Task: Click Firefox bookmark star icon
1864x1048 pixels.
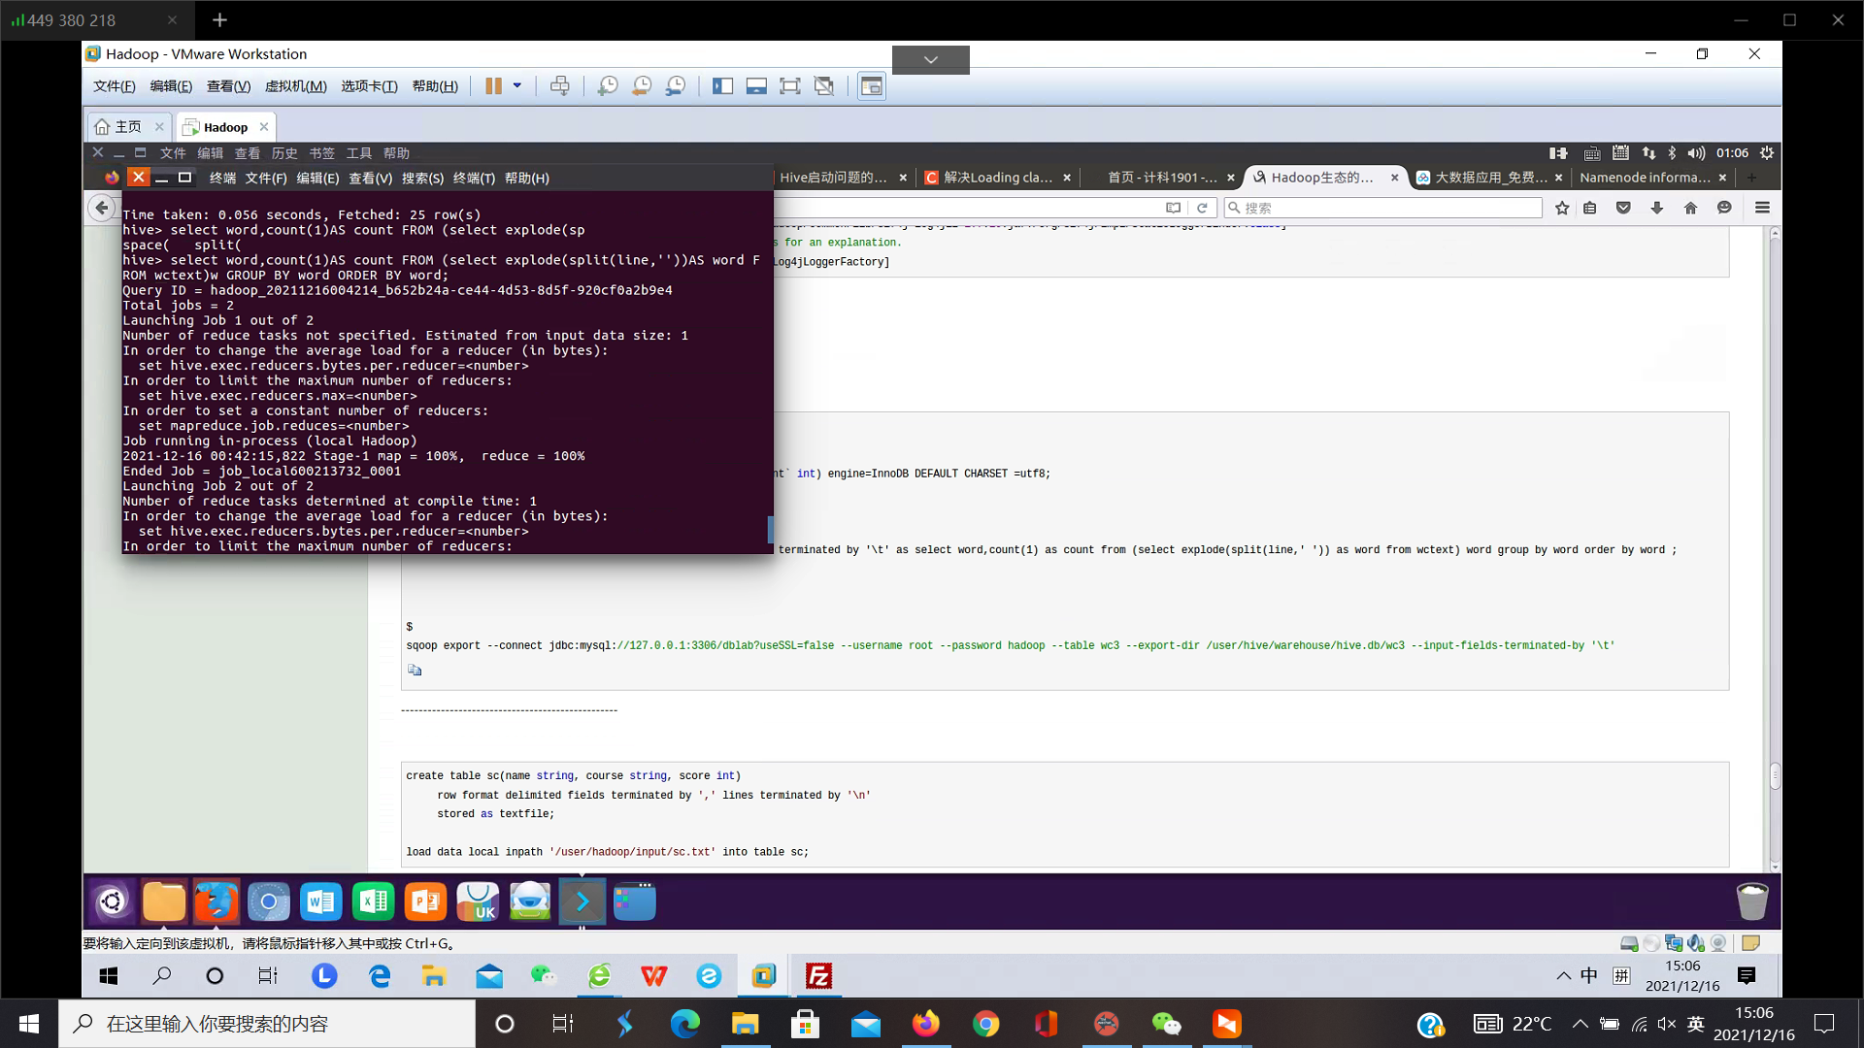Action: click(1562, 208)
